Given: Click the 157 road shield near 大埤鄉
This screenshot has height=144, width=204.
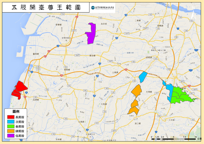Looking at the screenshot, I should (156, 93).
